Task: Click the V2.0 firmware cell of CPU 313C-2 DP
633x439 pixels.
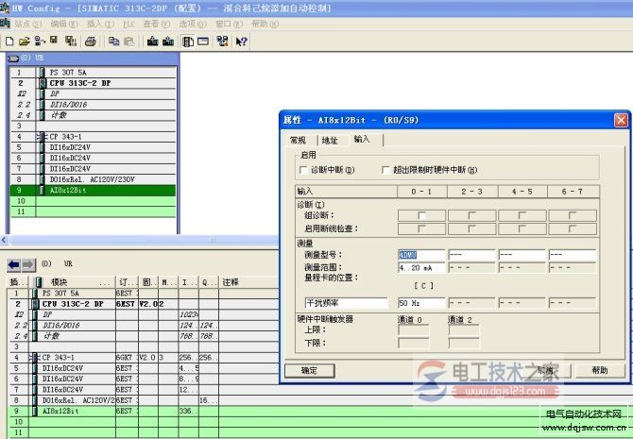Action: pos(148,304)
